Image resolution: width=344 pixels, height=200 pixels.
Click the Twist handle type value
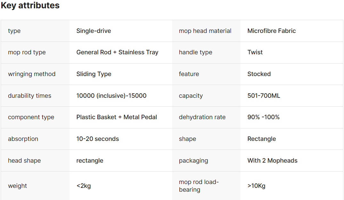[255, 52]
